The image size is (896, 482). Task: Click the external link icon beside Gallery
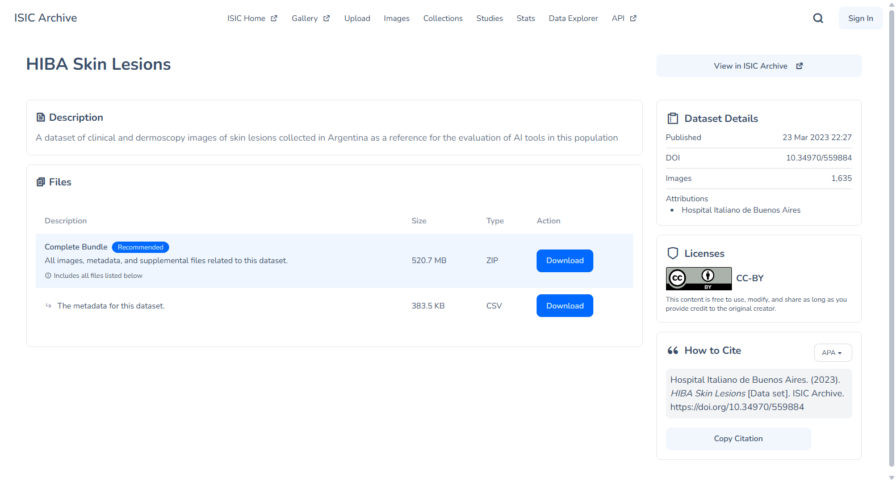[x=326, y=18]
